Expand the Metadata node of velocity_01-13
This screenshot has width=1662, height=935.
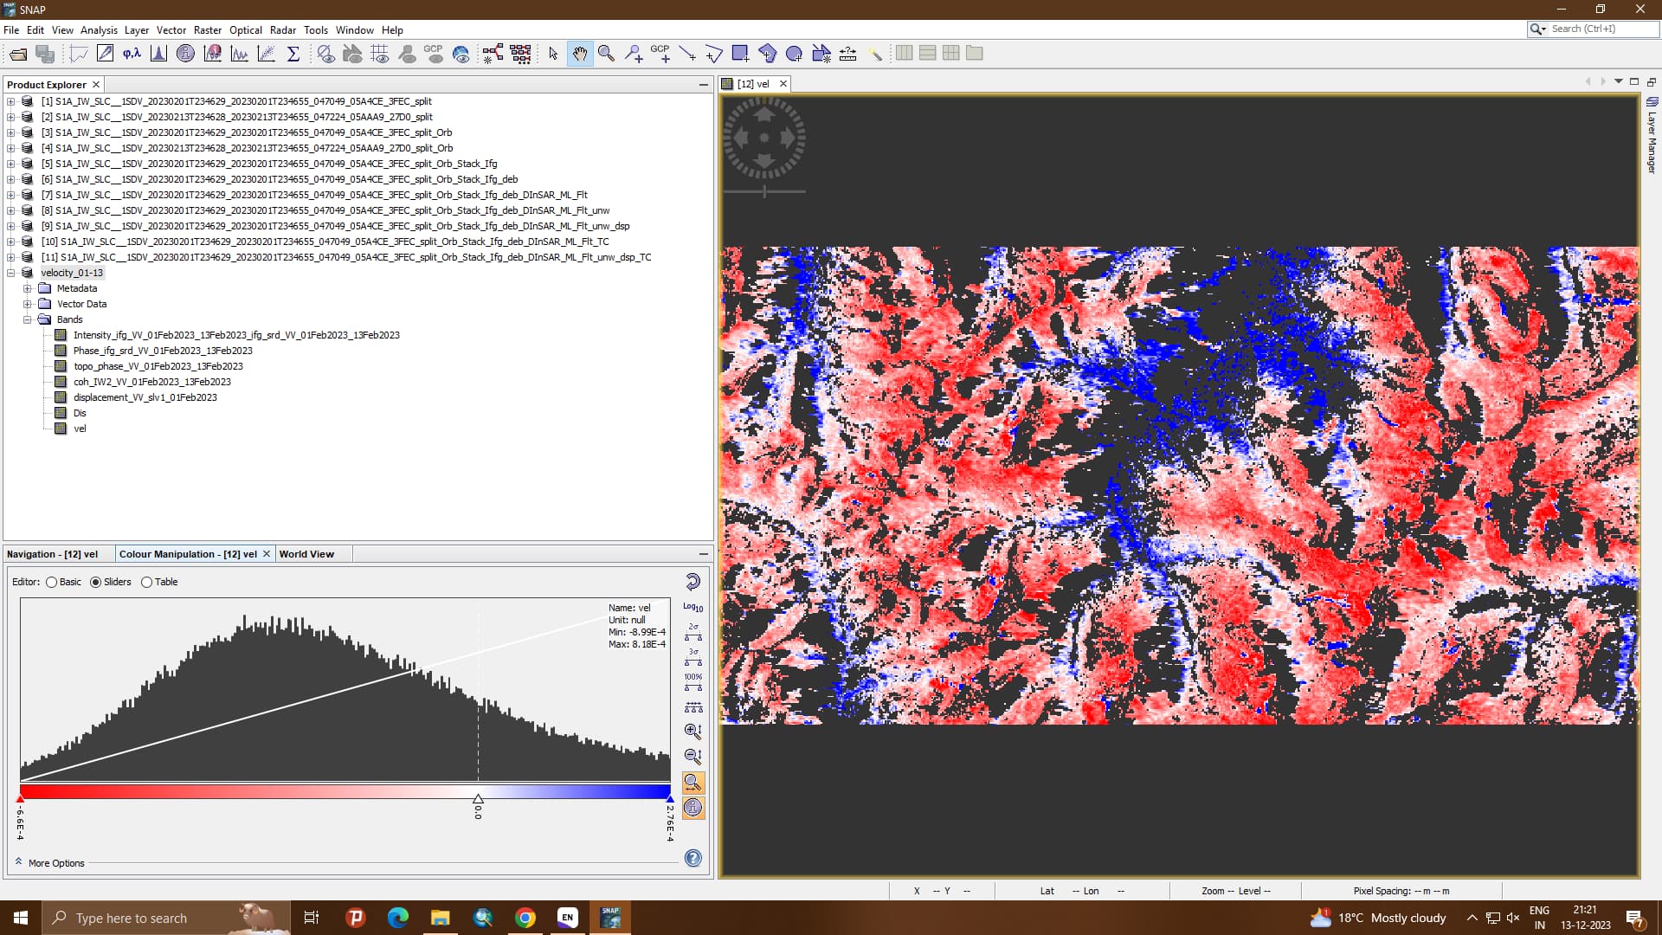pyautogui.click(x=27, y=288)
